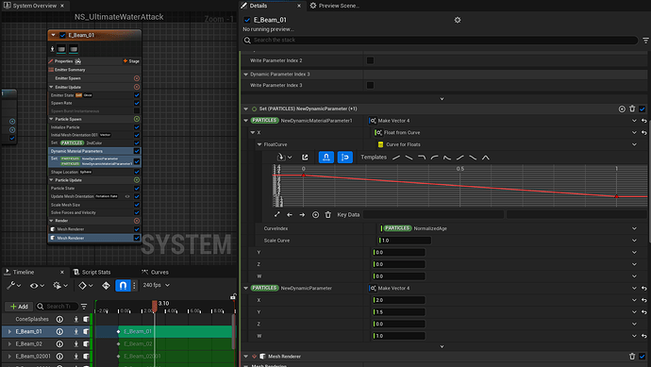Screen dimensions: 651x367
Task: Apply the peak-shaped last curve template
Action: [485, 158]
